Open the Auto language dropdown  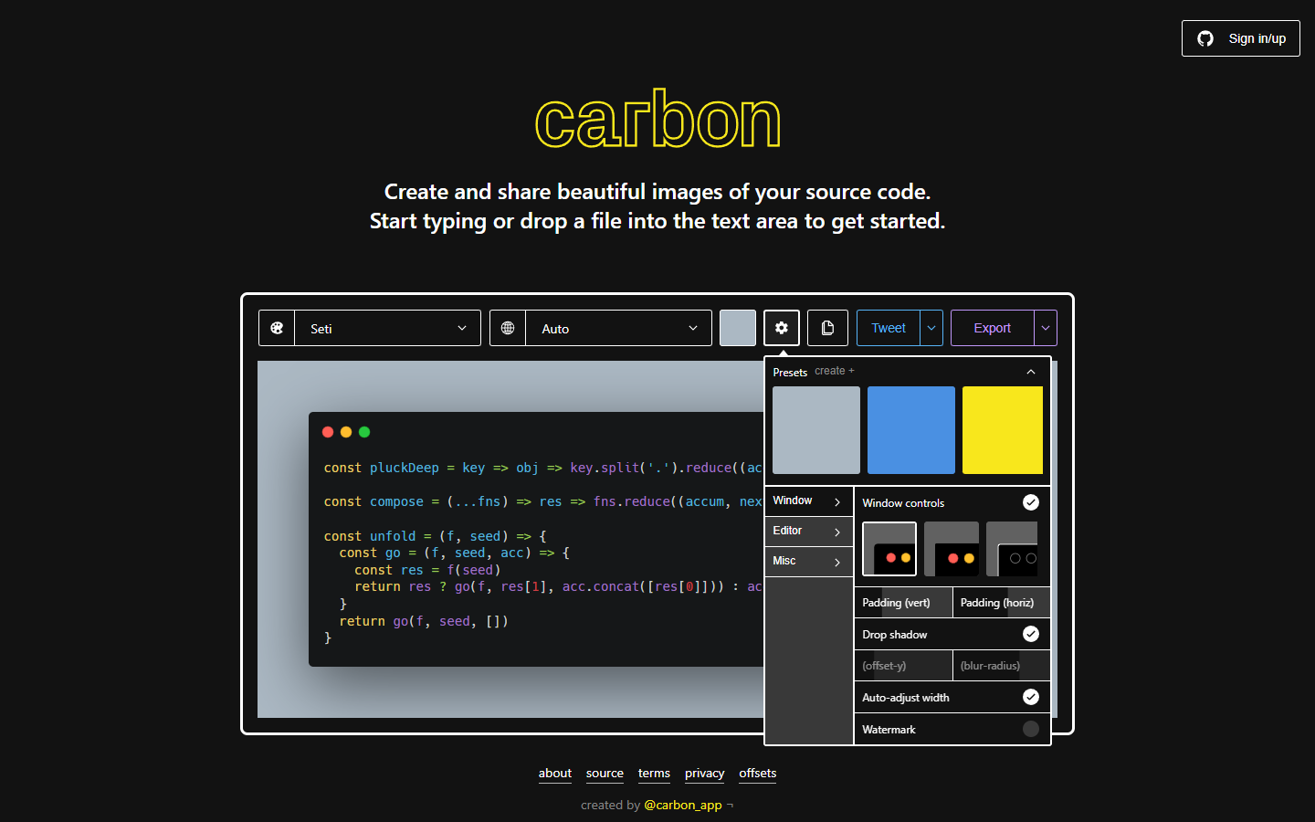[618, 328]
